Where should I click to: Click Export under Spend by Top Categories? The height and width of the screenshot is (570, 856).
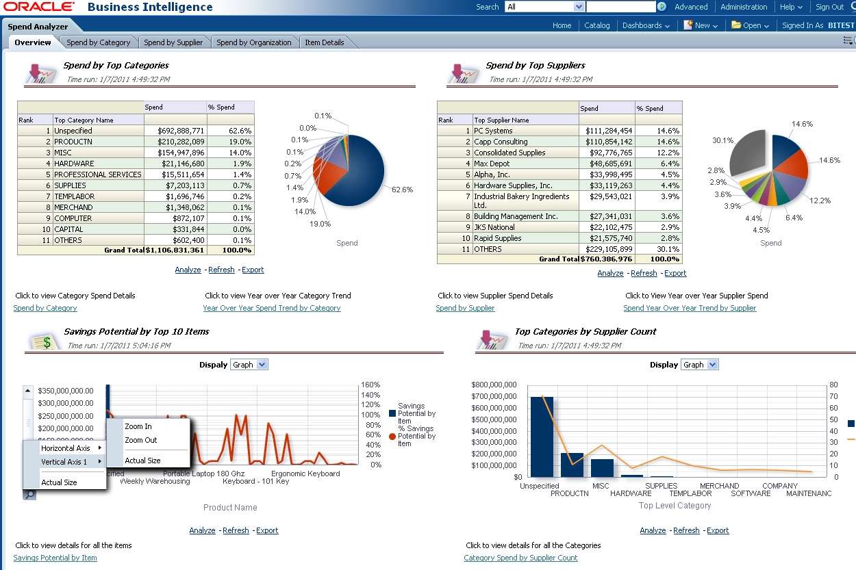[253, 270]
